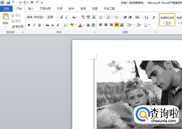Toggle bold formatting
The height and width of the screenshot is (129, 182).
click(29, 25)
